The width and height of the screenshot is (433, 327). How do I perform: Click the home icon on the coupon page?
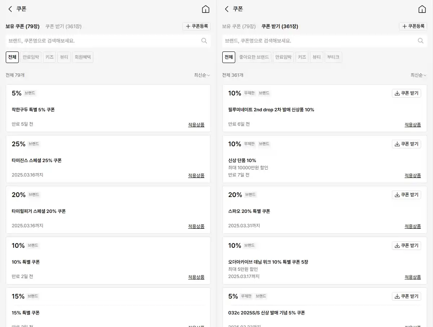(x=206, y=9)
